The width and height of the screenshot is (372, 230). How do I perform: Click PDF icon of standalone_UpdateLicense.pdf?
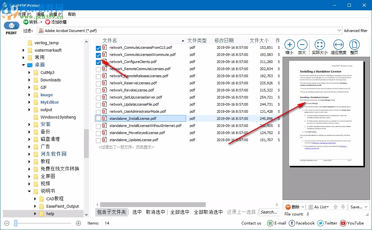pos(104,140)
